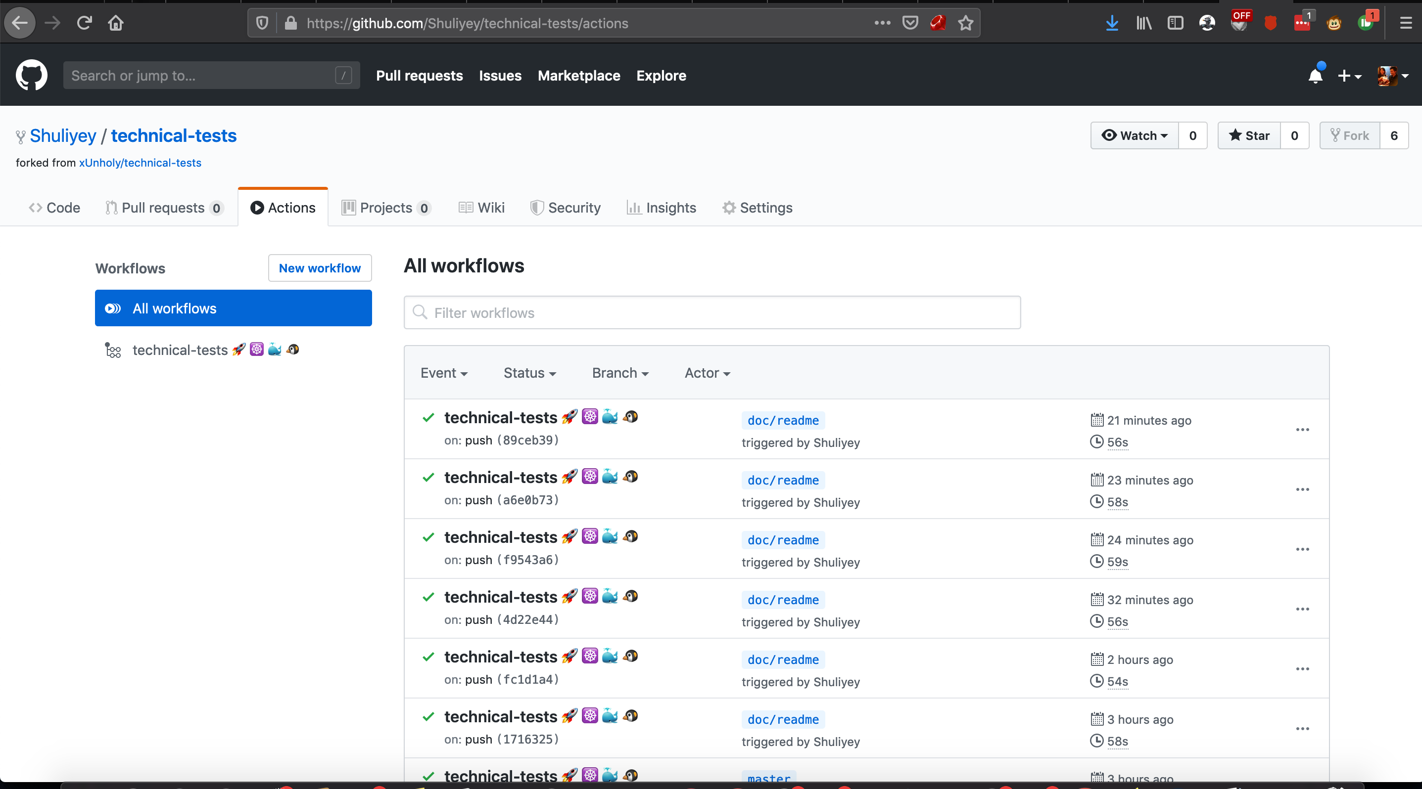Click the Filter workflows search field
This screenshot has height=789, width=1422.
pos(712,312)
